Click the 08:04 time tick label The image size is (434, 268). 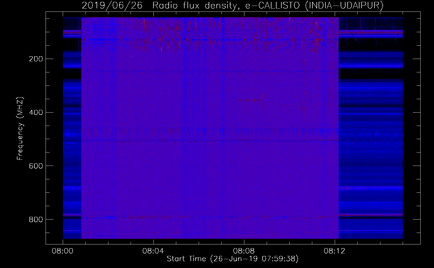click(x=153, y=251)
